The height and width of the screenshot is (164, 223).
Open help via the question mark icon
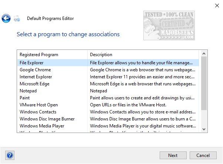click(x=10, y=155)
